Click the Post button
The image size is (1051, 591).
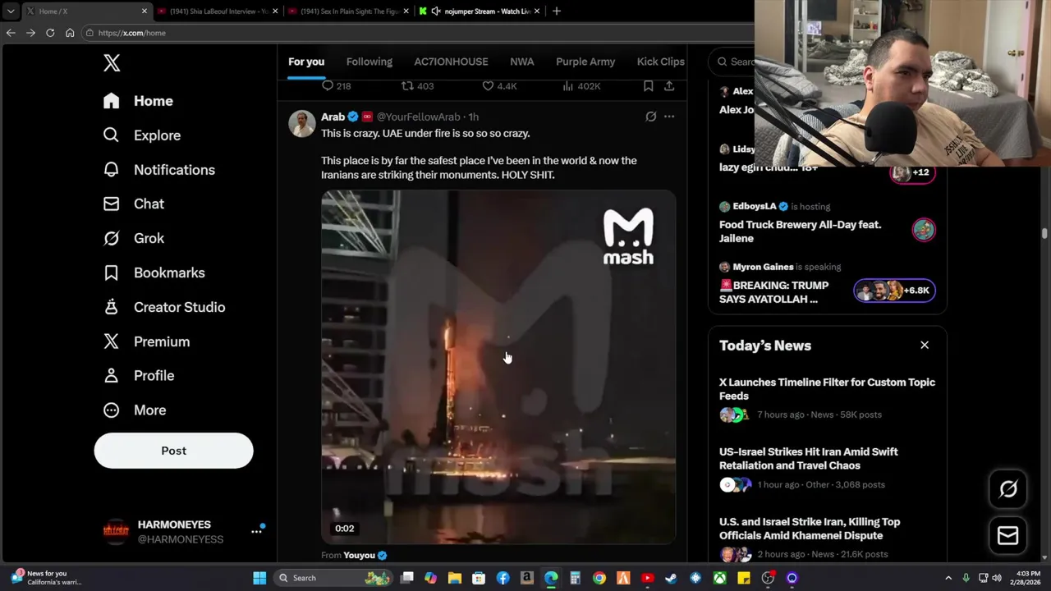click(173, 451)
